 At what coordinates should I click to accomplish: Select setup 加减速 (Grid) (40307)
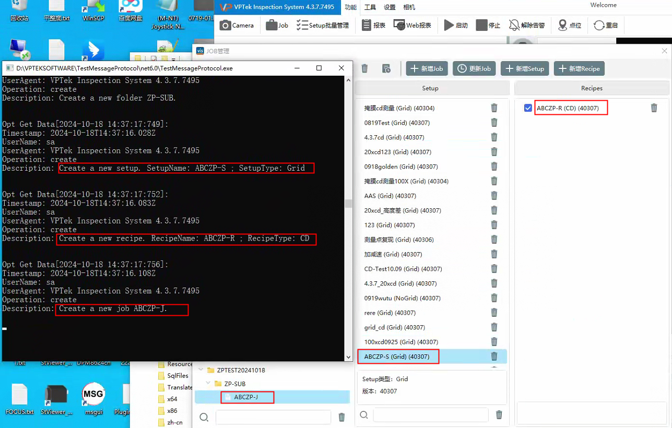(393, 254)
